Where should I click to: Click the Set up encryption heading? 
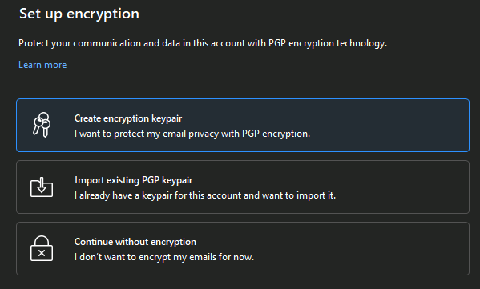tap(79, 14)
